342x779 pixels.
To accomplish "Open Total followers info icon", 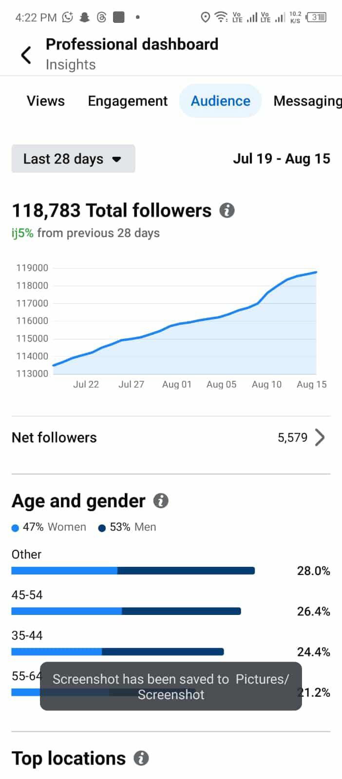I will 227,210.
